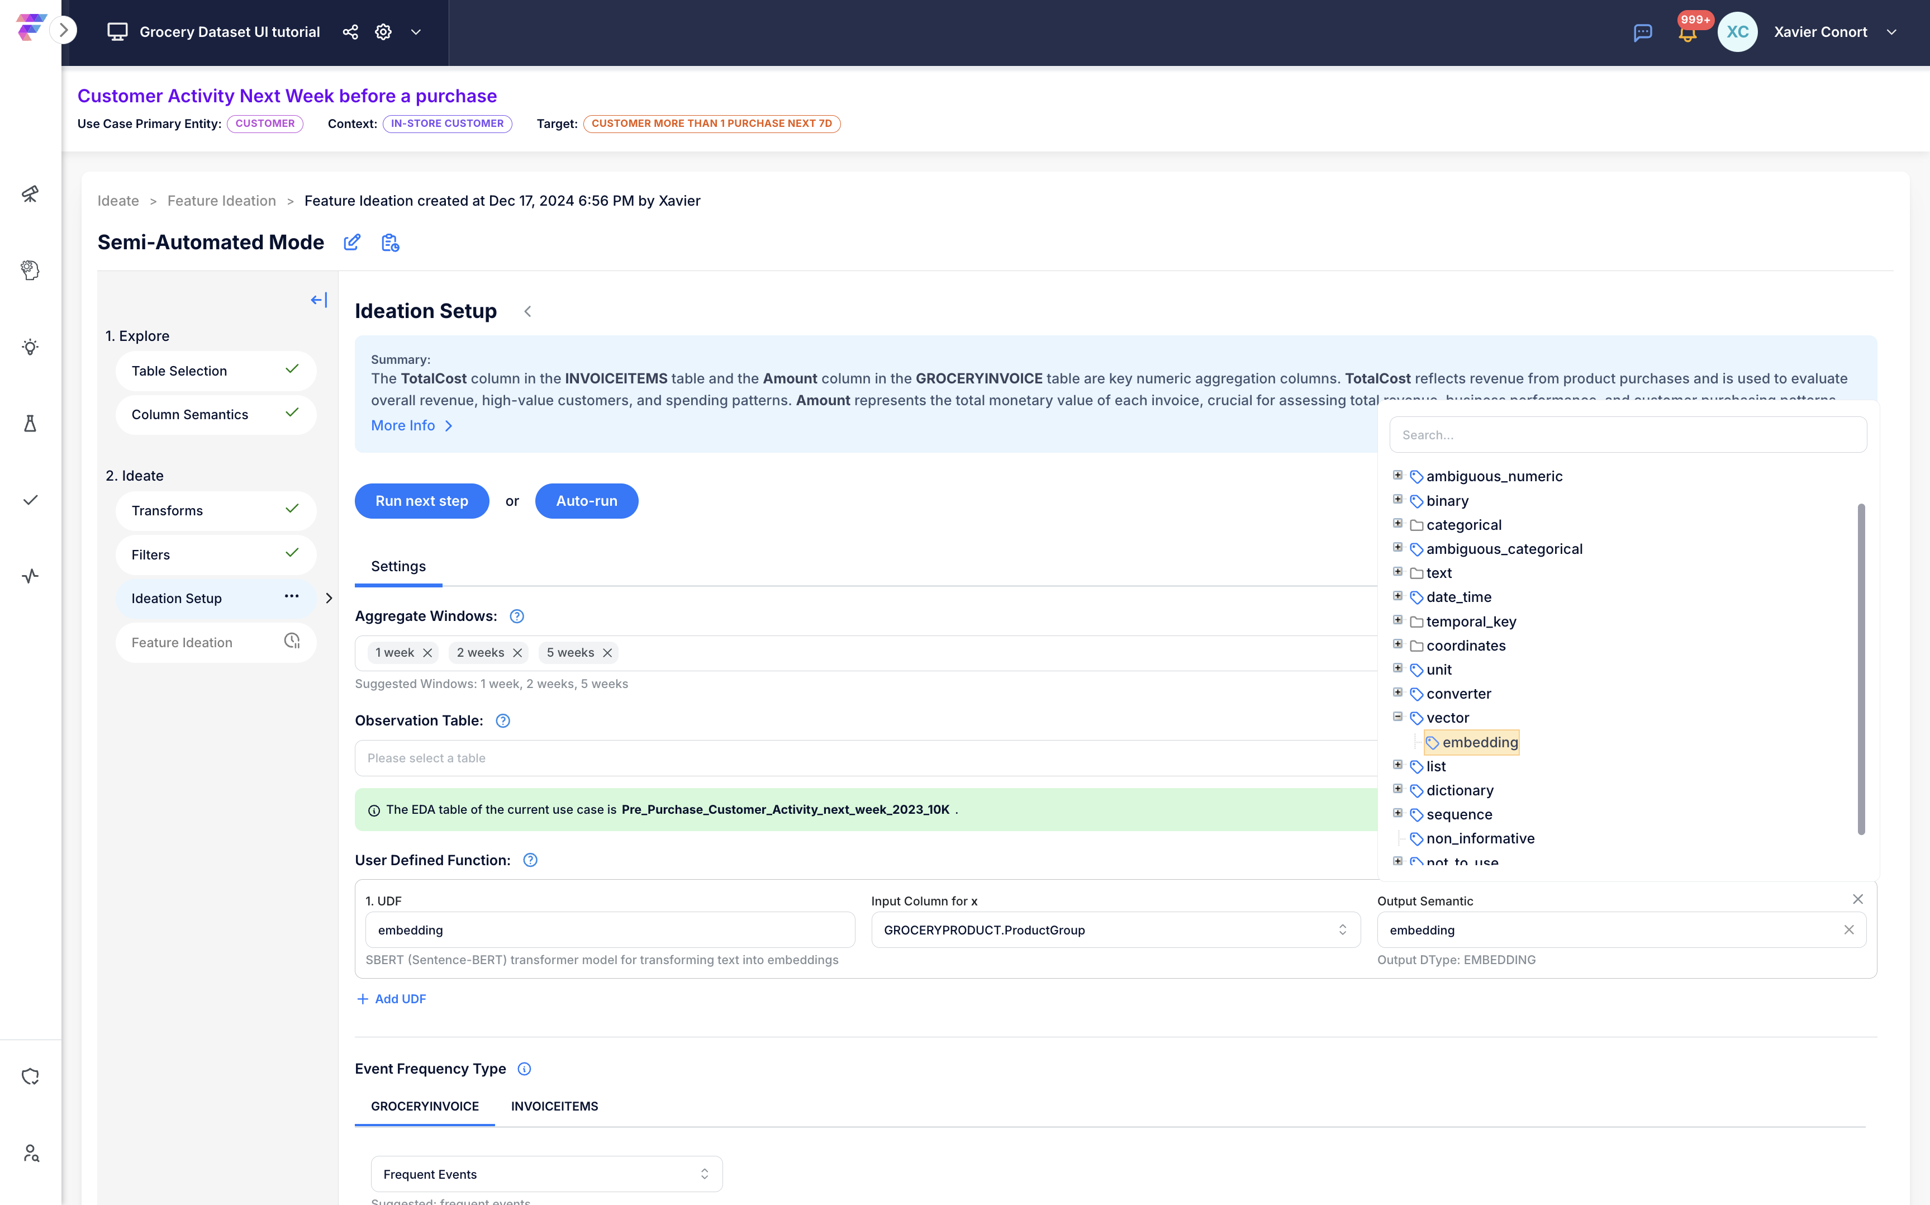Open Table Selection step
The height and width of the screenshot is (1205, 1930).
[x=216, y=371]
